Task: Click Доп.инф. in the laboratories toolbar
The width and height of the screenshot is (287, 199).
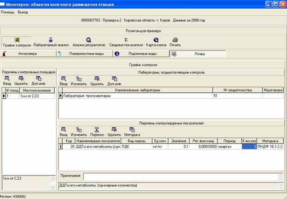Action: click(114, 81)
